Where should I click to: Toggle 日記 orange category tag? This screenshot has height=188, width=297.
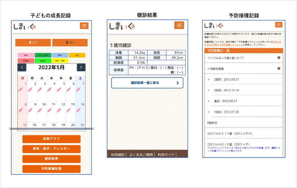tap(77, 55)
